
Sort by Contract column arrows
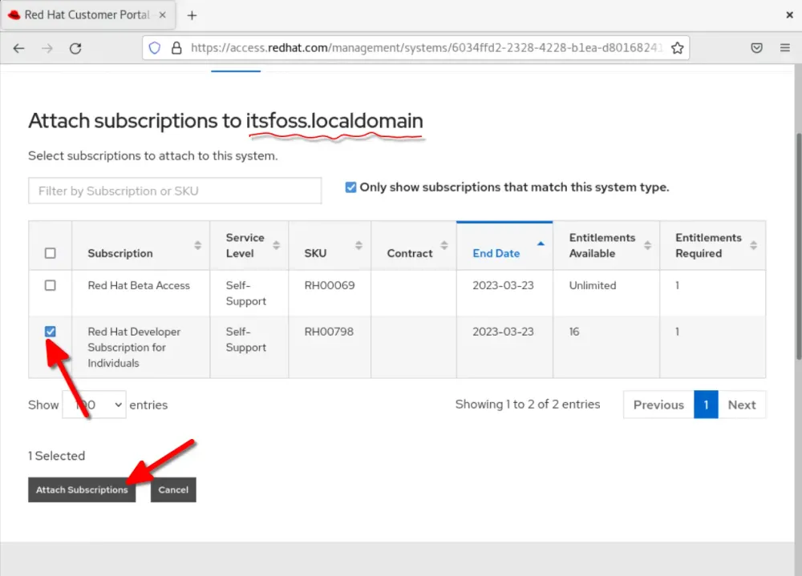point(444,245)
